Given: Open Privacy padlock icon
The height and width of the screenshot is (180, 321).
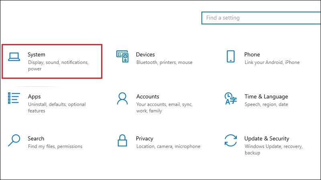Looking at the screenshot, I should tap(122, 140).
